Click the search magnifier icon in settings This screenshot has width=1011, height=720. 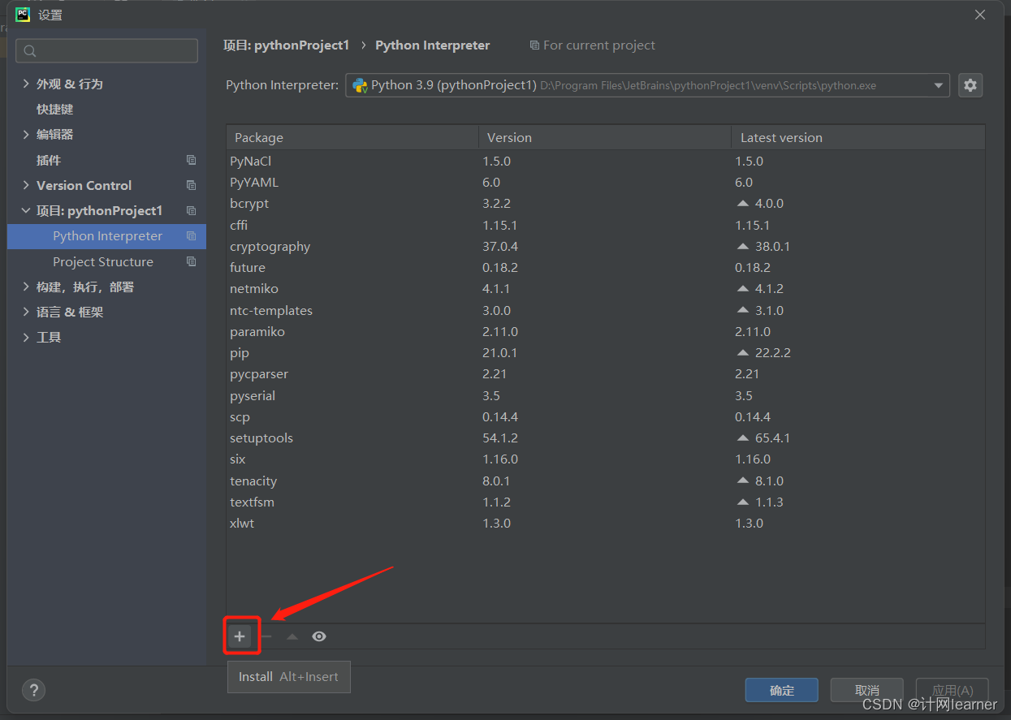[30, 51]
